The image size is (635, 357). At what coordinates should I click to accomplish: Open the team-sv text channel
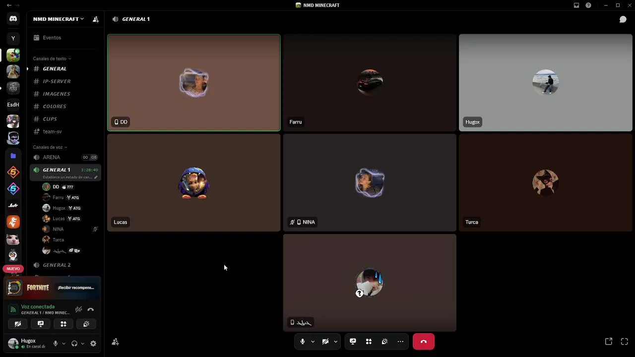65,131
